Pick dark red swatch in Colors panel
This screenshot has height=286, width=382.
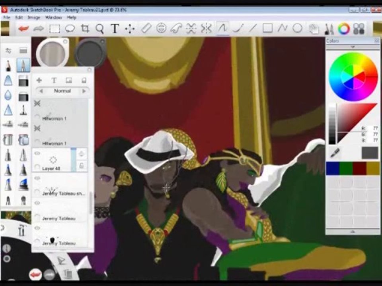pyautogui.click(x=360, y=168)
